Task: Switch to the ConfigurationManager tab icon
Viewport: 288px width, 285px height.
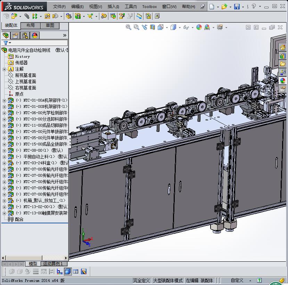Action: point(25,35)
